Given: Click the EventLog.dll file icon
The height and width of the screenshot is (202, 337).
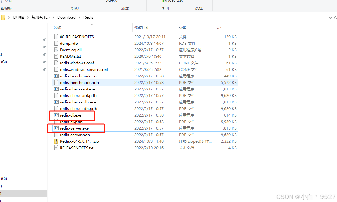Looking at the screenshot, I should (56, 50).
